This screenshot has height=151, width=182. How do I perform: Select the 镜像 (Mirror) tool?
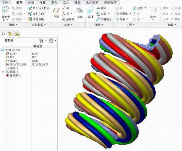click(x=164, y=8)
